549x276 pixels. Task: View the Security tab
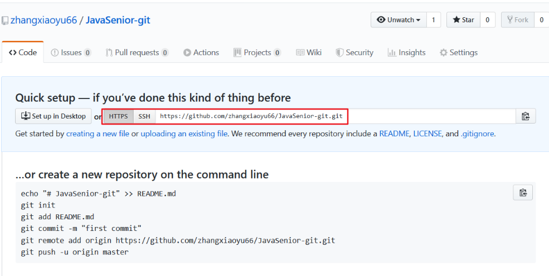(x=354, y=52)
